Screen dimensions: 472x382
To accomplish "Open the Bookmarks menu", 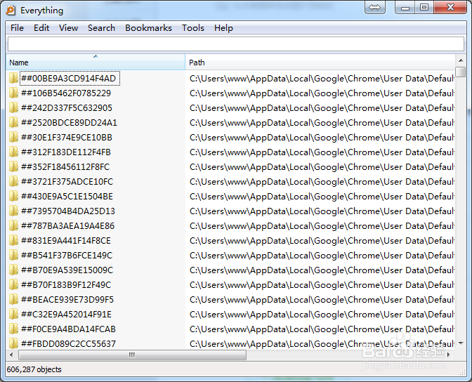I will coord(148,28).
